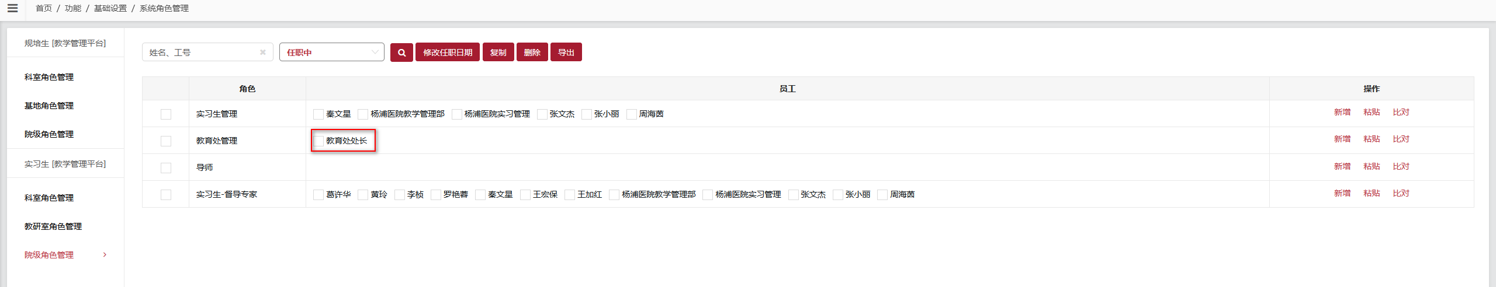
Task: Open 基础设置 in the breadcrumb
Action: click(110, 8)
